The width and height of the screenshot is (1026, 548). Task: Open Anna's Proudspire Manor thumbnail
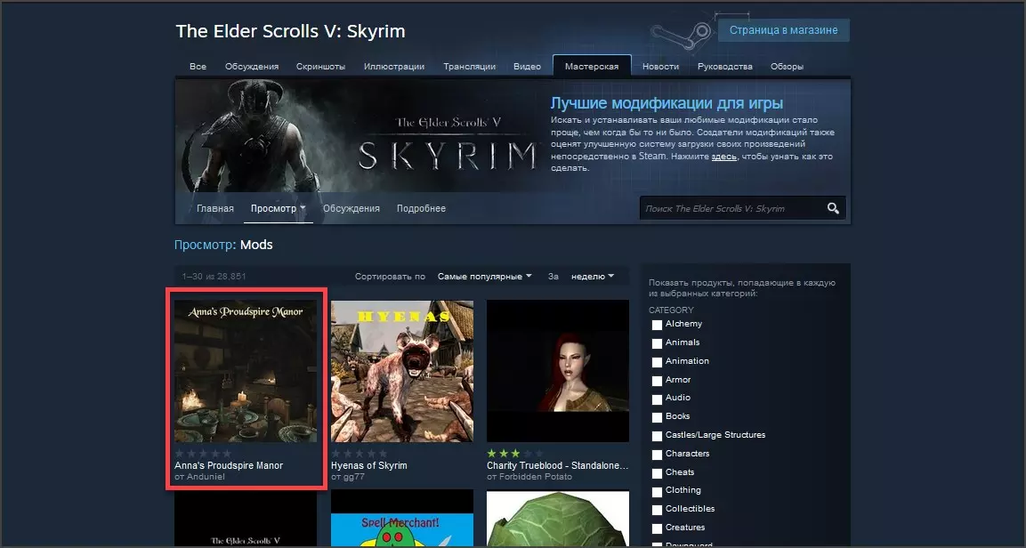pyautogui.click(x=246, y=372)
